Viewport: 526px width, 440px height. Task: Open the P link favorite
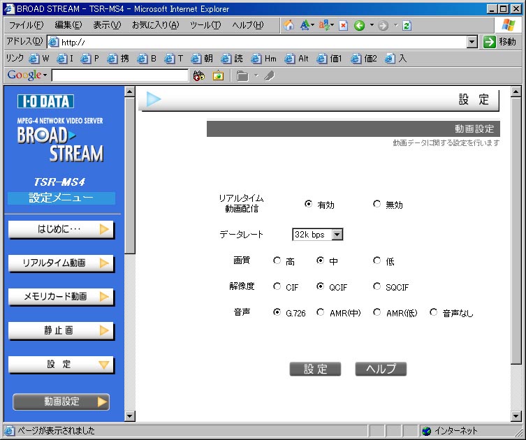coord(90,59)
